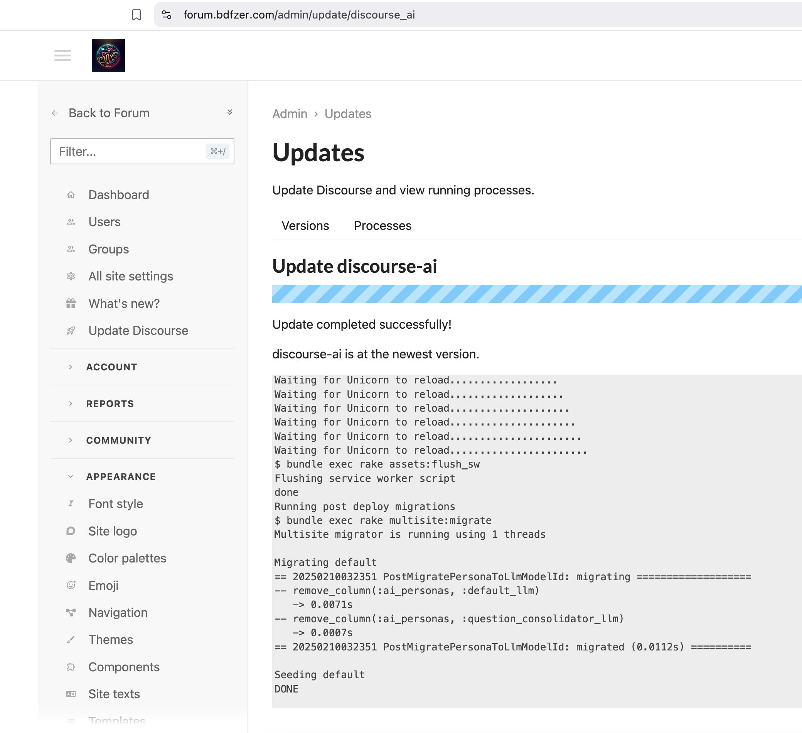This screenshot has height=733, width=802.
Task: Click the Dashboard home icon
Action: 71,194
